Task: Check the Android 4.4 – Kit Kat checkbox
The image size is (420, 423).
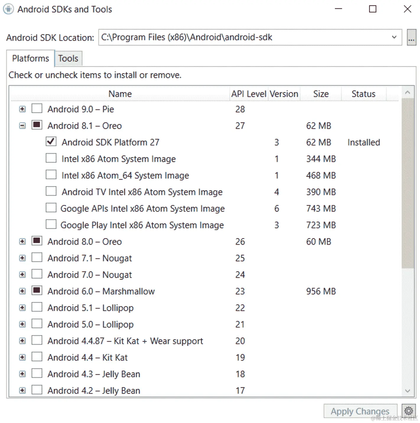Action: coord(37,356)
